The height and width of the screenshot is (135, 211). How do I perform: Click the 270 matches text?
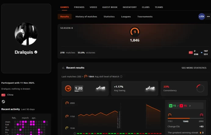click(x=68, y=53)
